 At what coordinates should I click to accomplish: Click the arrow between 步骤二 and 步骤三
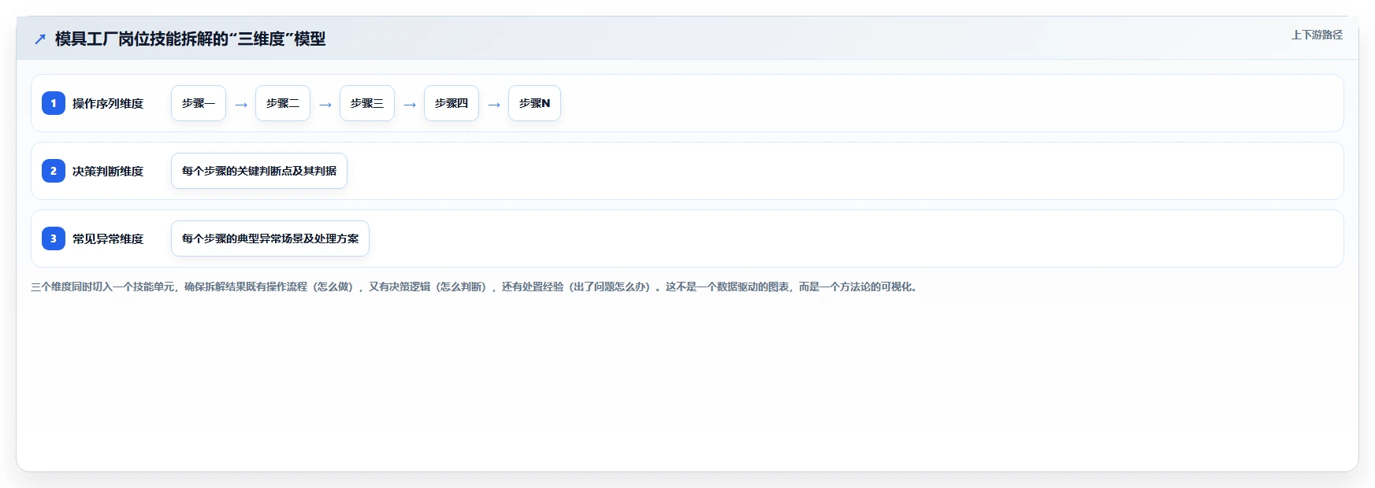point(325,104)
